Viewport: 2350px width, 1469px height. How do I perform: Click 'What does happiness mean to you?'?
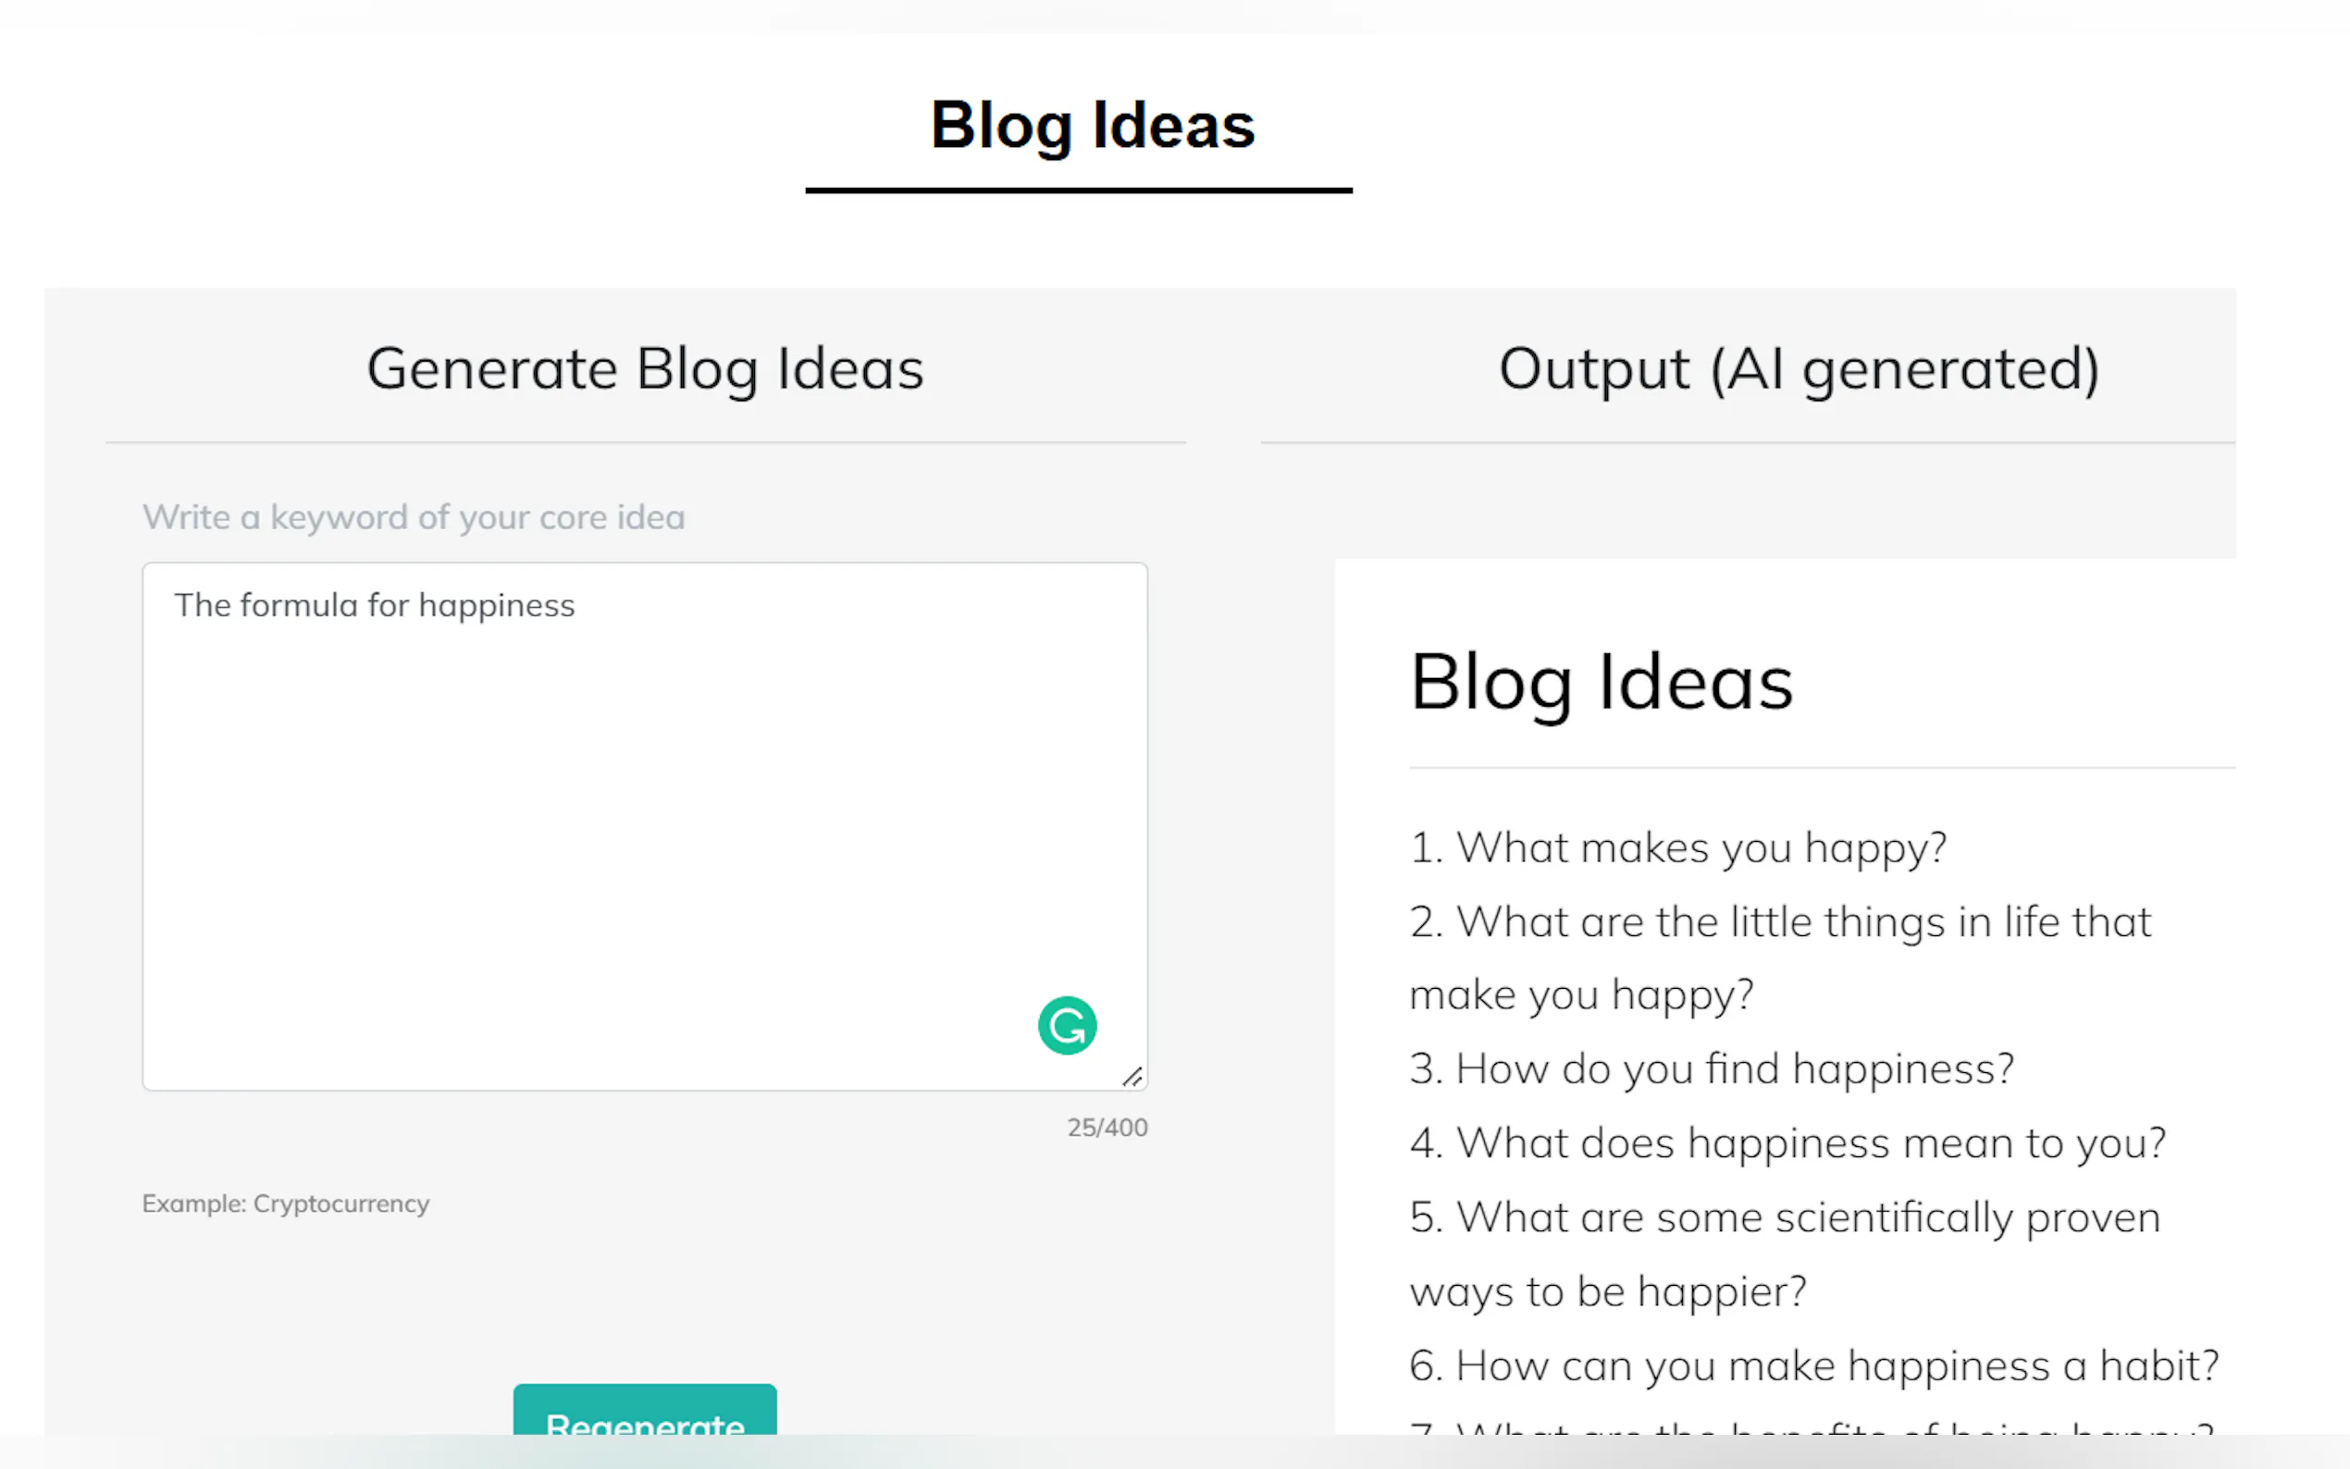1787,1142
